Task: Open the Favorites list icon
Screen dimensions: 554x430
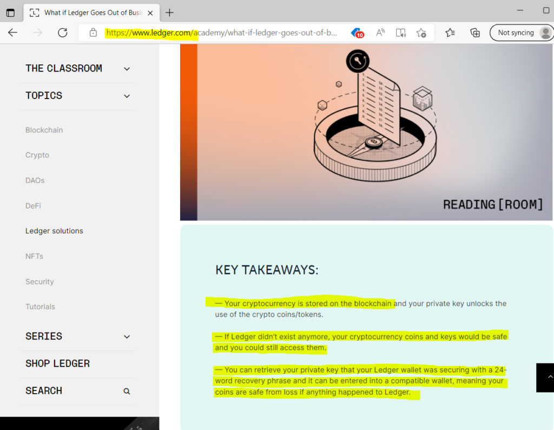Action: [450, 32]
